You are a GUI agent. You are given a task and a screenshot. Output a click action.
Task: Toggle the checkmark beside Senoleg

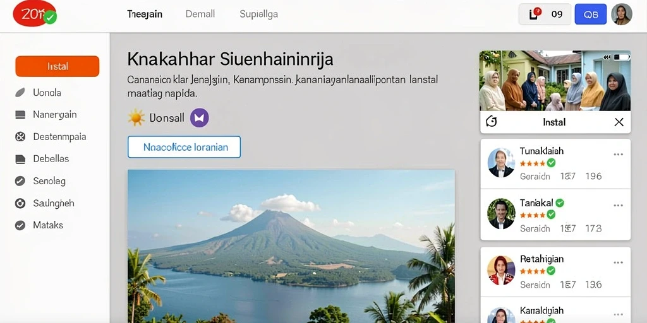click(x=20, y=181)
